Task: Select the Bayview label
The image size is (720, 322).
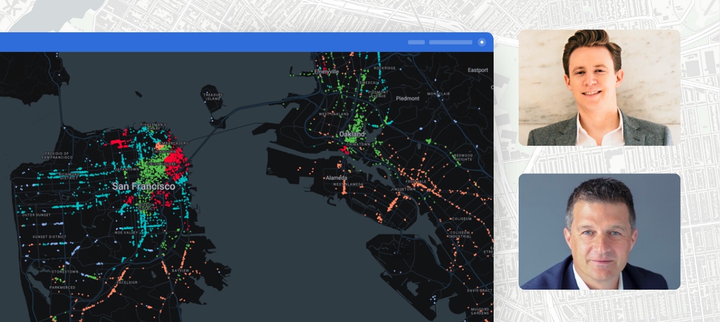Action: click(x=179, y=271)
